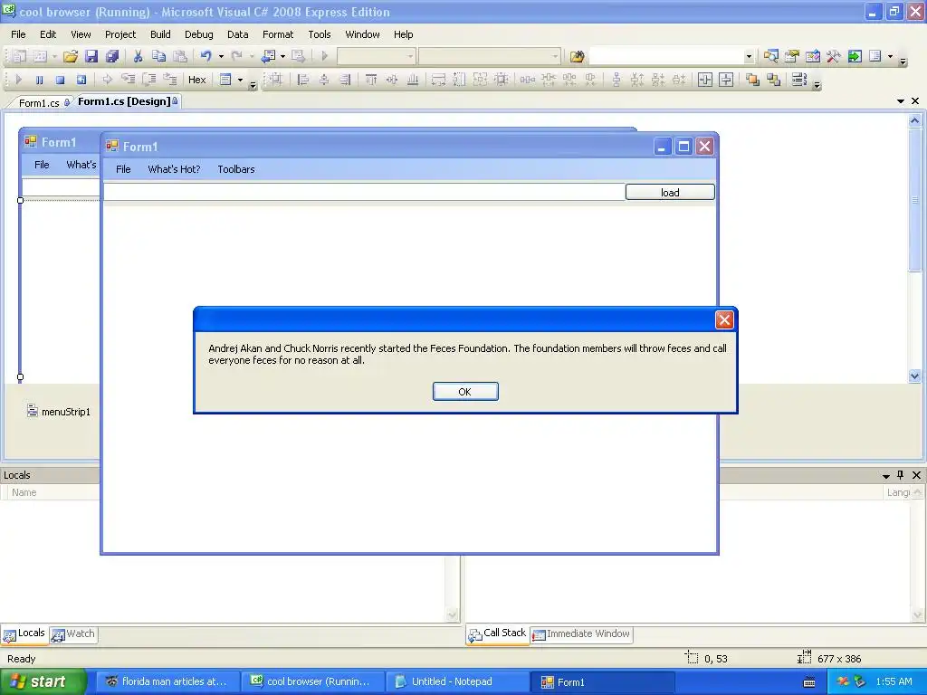
Task: Toggle Hex display in the debug toolbar
Action: (196, 80)
